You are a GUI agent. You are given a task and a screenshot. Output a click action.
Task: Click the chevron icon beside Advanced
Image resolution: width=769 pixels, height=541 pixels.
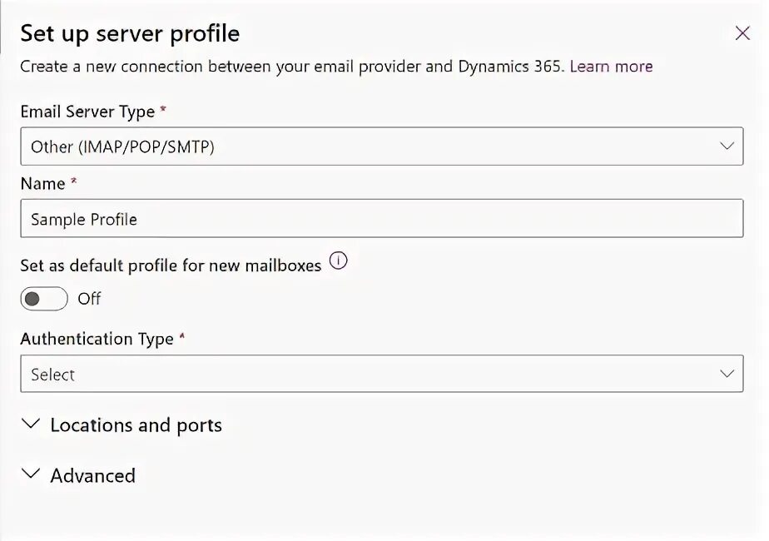31,474
